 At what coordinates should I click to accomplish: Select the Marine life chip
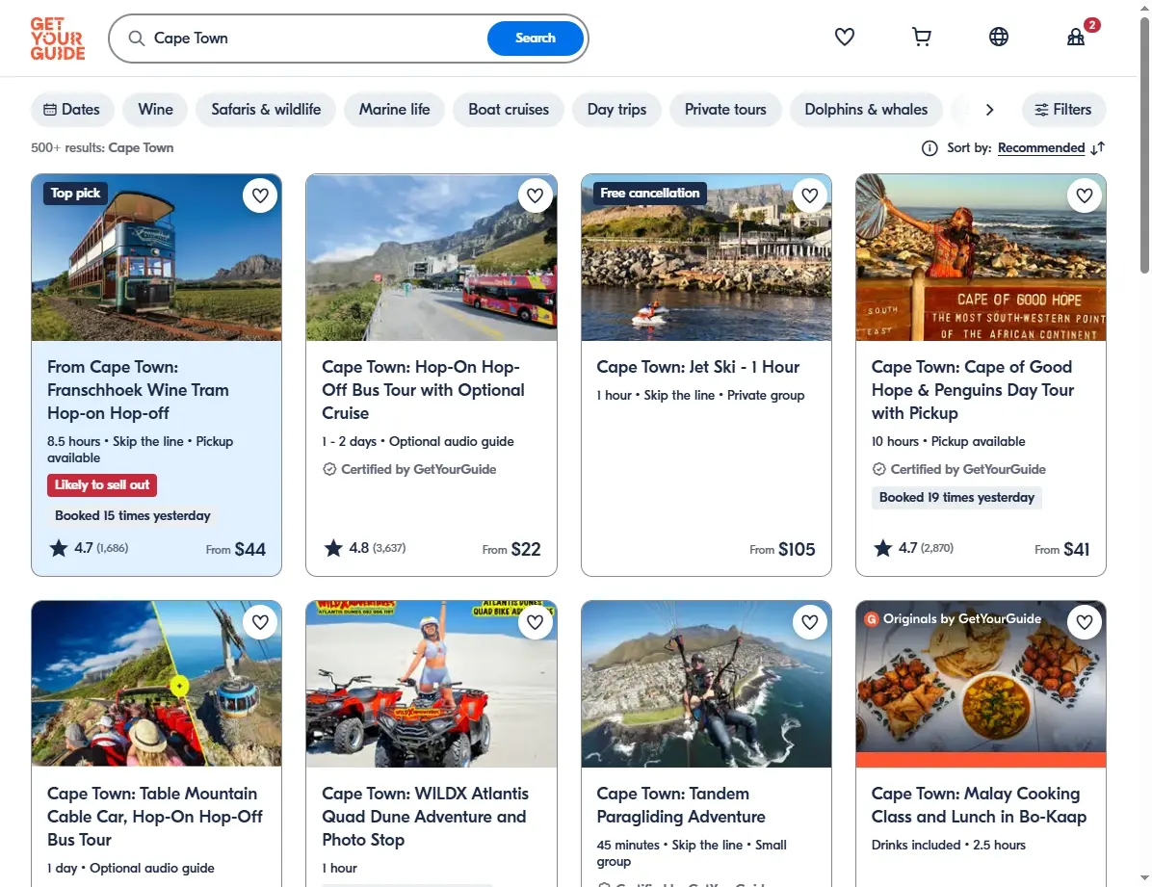(395, 110)
